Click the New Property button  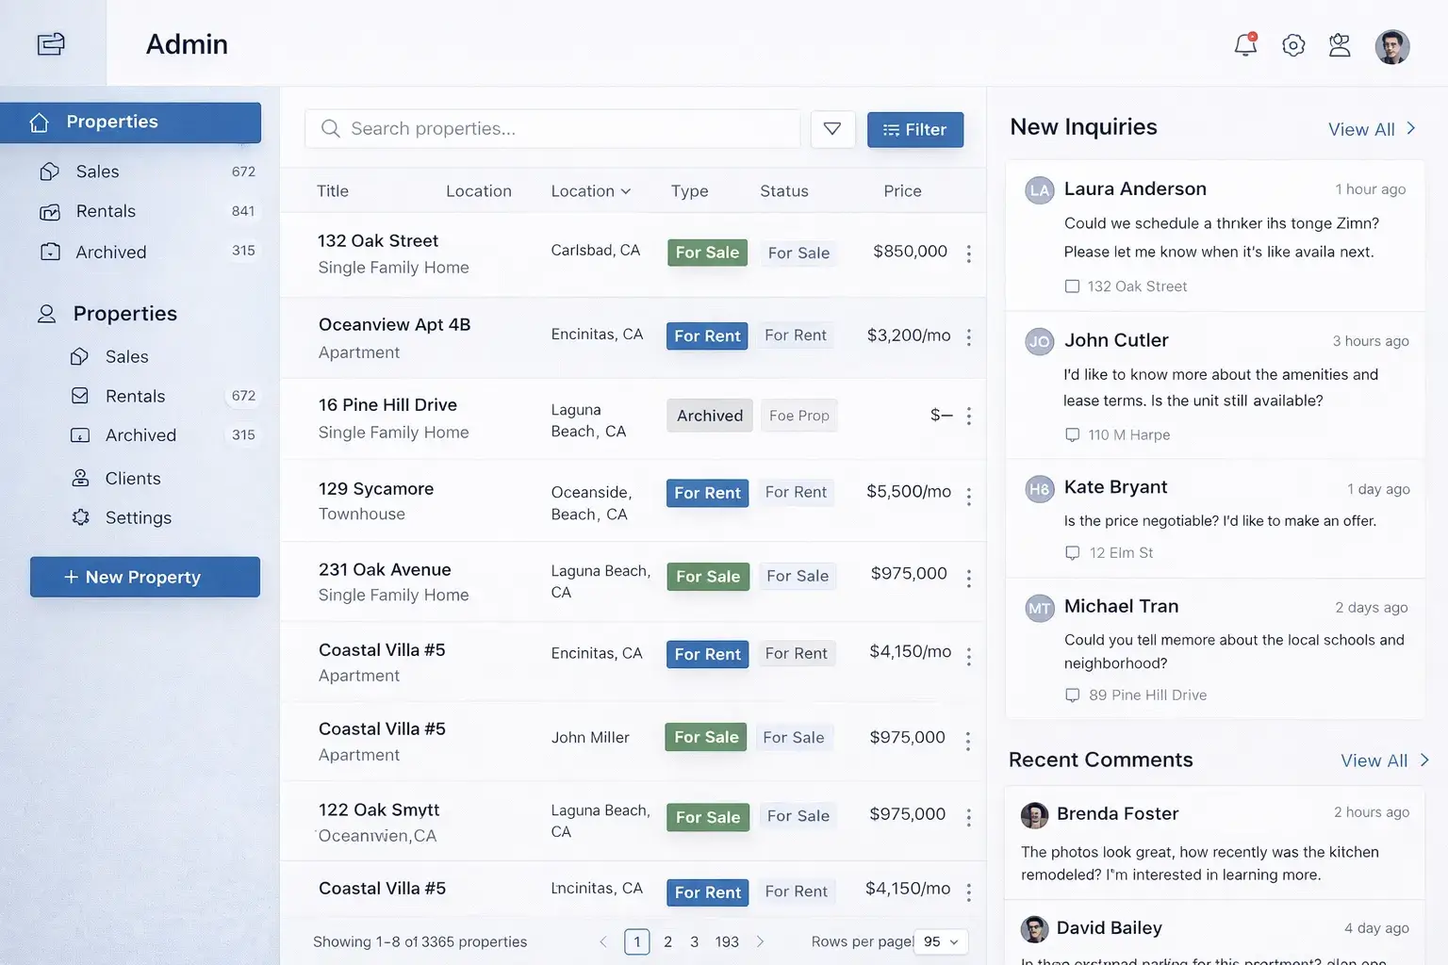[144, 577]
